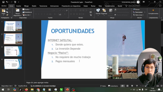The height and width of the screenshot is (92, 163).
Task: Open the Animaciones ribbon tab
Action: pos(54,6)
